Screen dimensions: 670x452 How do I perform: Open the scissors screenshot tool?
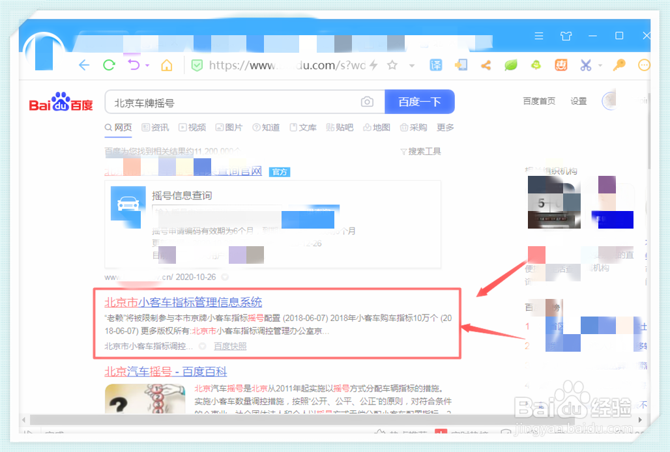click(x=585, y=65)
